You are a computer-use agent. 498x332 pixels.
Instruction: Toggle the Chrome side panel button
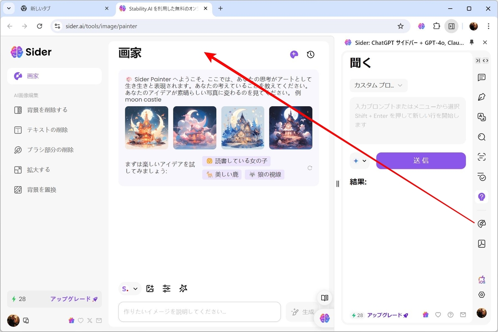pyautogui.click(x=451, y=26)
